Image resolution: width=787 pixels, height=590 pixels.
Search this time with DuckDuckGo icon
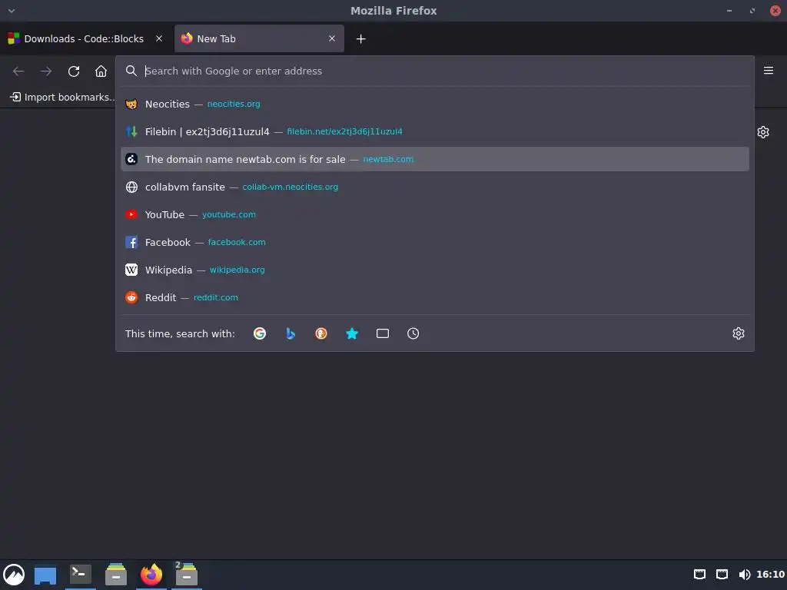tap(321, 333)
